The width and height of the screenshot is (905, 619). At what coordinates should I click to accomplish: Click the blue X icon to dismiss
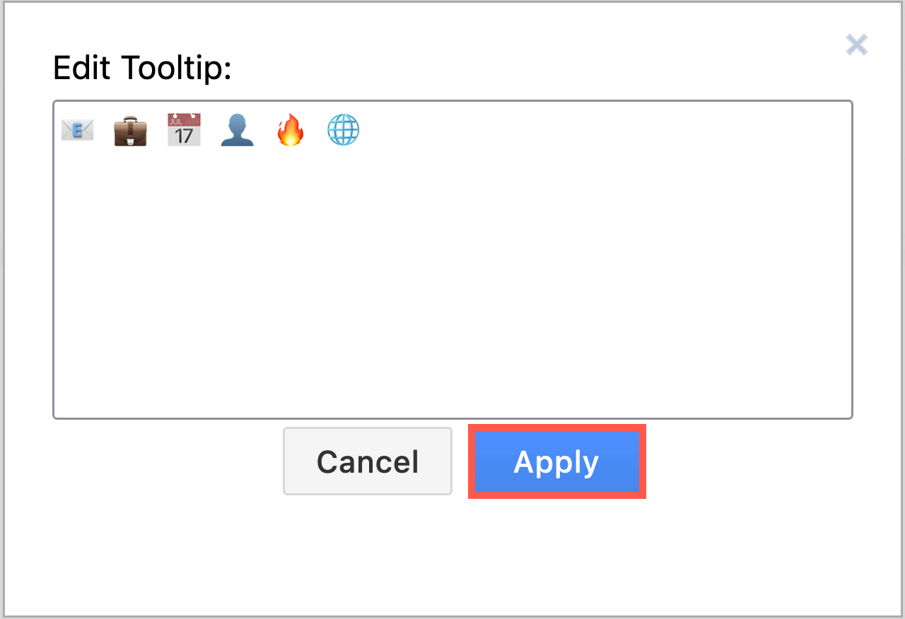856,44
